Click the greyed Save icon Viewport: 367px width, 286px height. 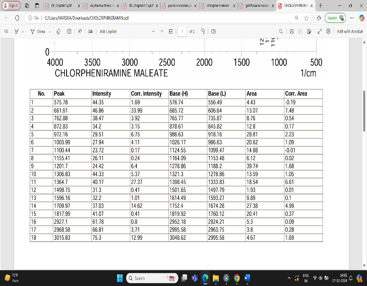pyautogui.click(x=300, y=31)
